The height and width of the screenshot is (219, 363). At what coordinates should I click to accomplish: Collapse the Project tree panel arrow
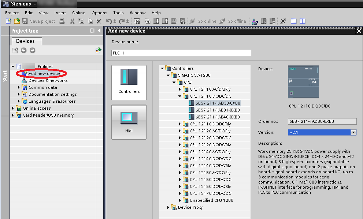[x=99, y=31]
